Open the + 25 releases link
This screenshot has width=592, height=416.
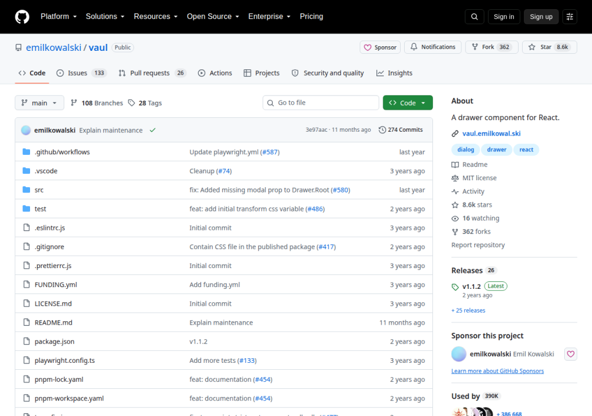pyautogui.click(x=468, y=310)
